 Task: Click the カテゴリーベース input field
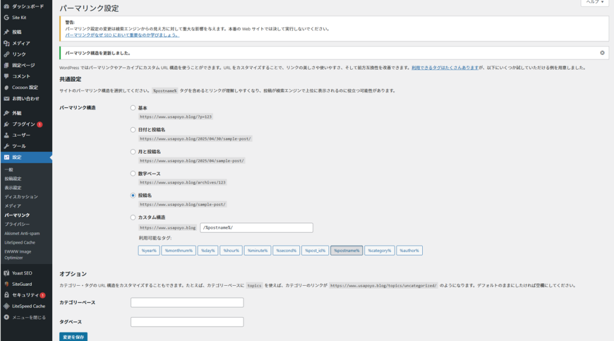point(187,303)
